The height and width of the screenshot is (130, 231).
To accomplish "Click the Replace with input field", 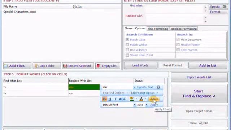I will [x=175, y=19].
